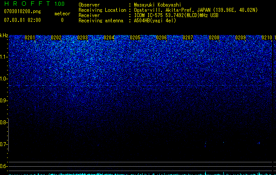
Task: Click the HROFFT 1.0.0 title text
Action: click(34, 3)
